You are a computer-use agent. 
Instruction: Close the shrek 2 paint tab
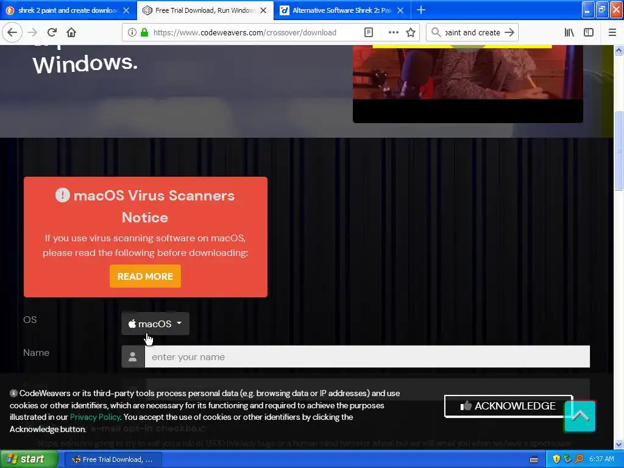[126, 10]
